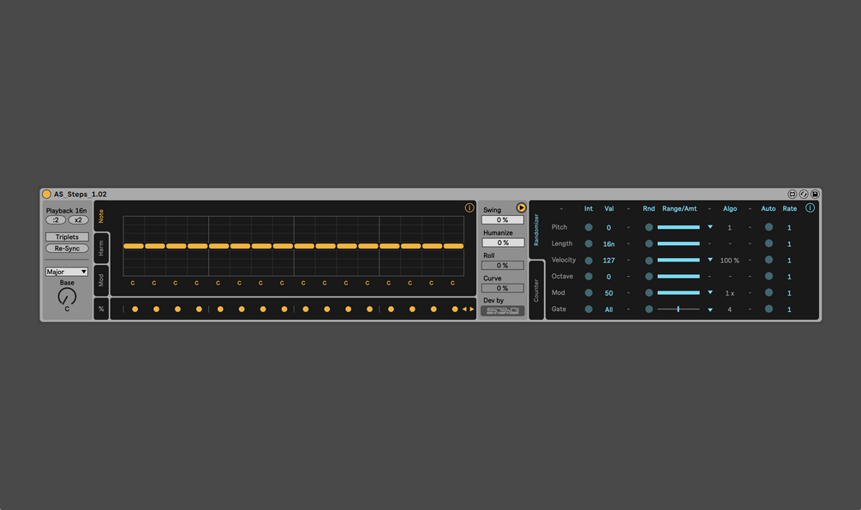Shift steps right with right arrow

coord(472,309)
